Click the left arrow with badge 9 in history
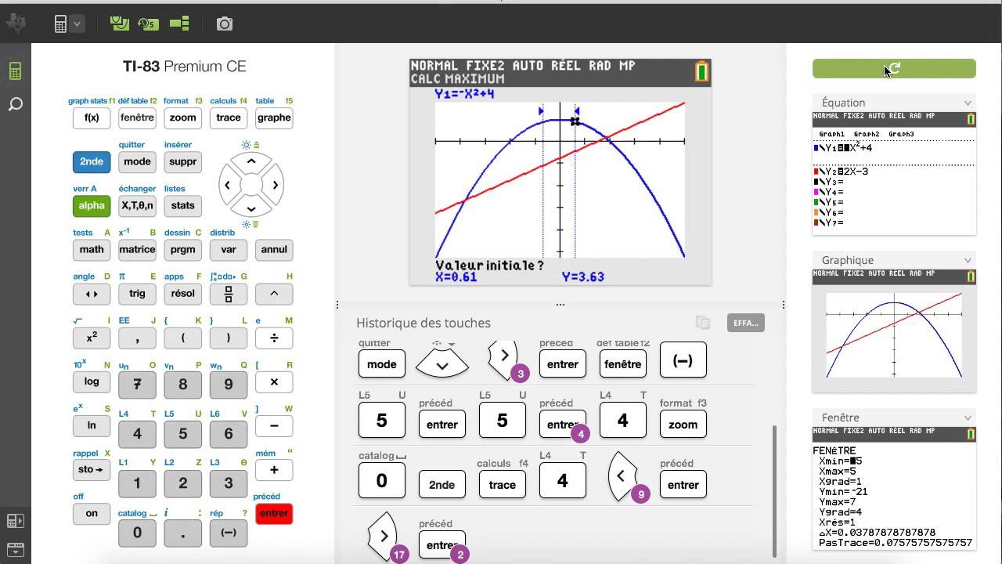The image size is (1002, 564). click(622, 475)
